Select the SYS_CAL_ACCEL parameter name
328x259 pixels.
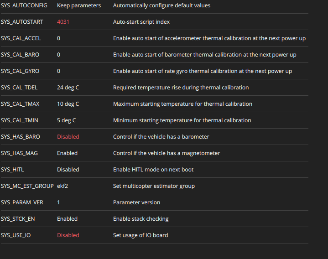21,38
